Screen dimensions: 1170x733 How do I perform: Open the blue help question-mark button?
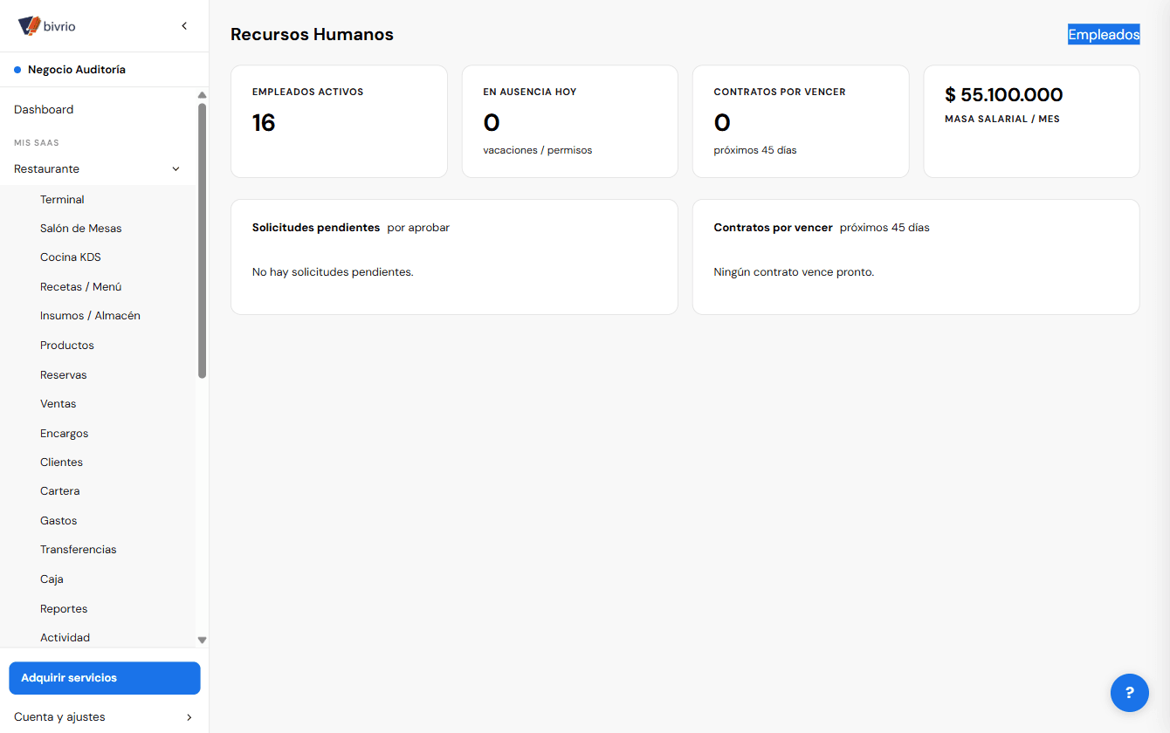(1129, 693)
